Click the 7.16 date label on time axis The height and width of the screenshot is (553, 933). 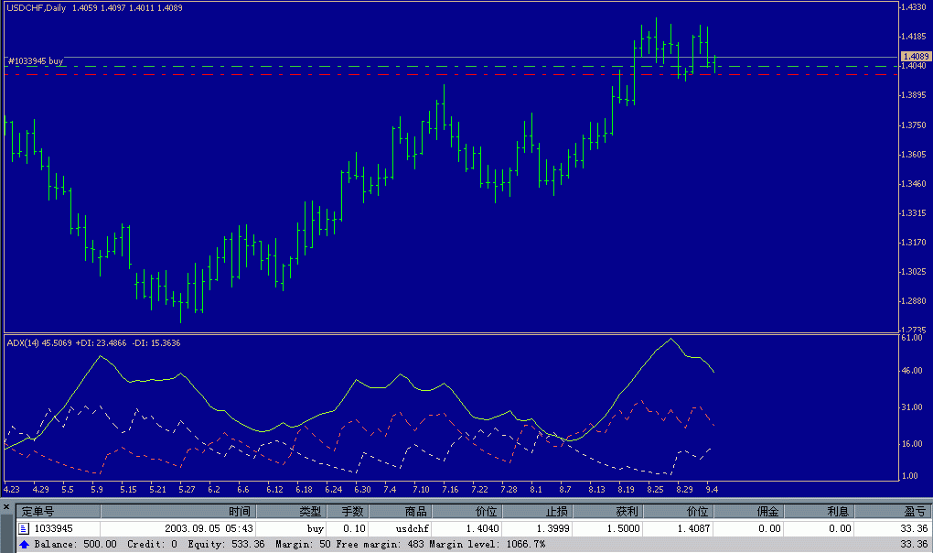[450, 489]
